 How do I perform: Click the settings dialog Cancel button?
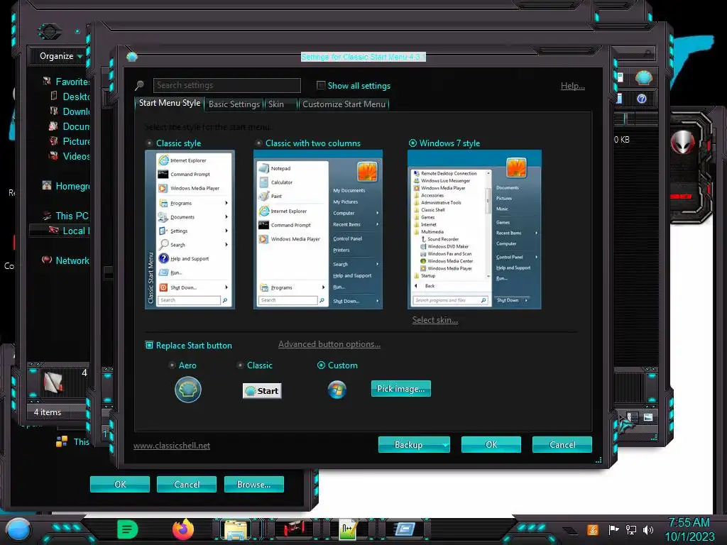562,445
